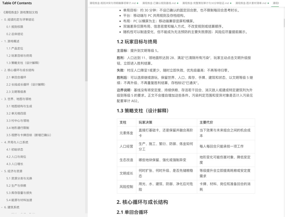Select the '5. 经济与资源' outline heading
Image resolution: width=285 pixels, height=217 pixels.
(x=13, y=171)
